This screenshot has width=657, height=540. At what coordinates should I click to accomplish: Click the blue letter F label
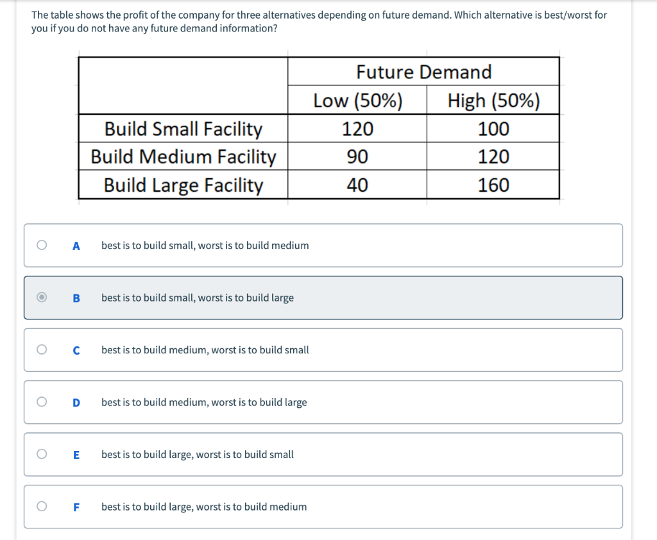tap(76, 506)
